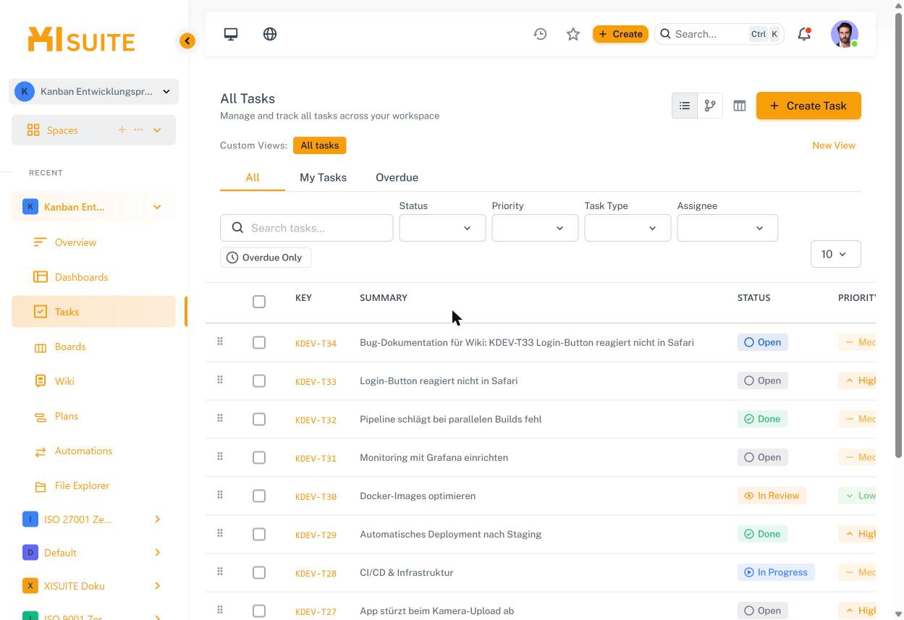
Task: Check the box for KDEV-T33
Action: (259, 381)
